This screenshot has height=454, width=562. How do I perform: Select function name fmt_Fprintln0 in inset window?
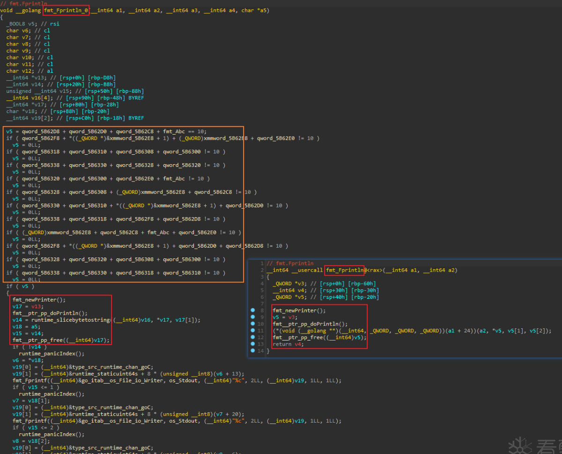(x=345, y=270)
